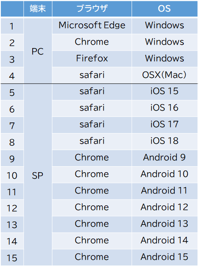Click the 端末 column header
This screenshot has width=199, height=267.
[38, 9]
